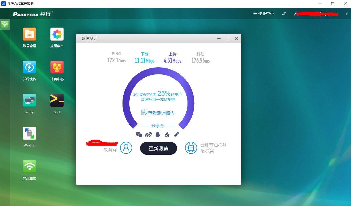Open WinScp from the sidebar
The height and width of the screenshot is (206, 351).
[x=29, y=133]
